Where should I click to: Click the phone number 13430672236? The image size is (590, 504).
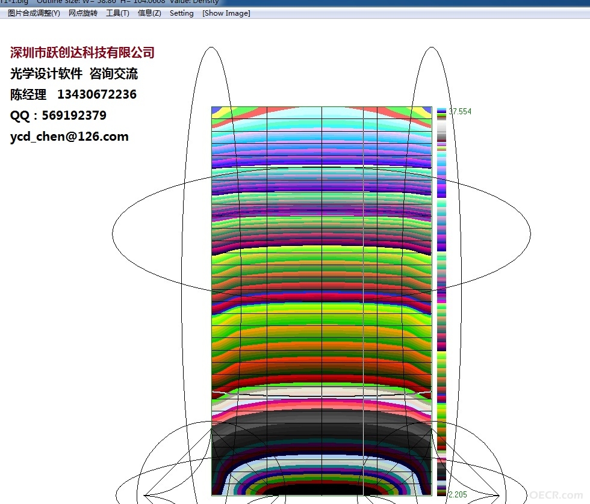point(97,94)
